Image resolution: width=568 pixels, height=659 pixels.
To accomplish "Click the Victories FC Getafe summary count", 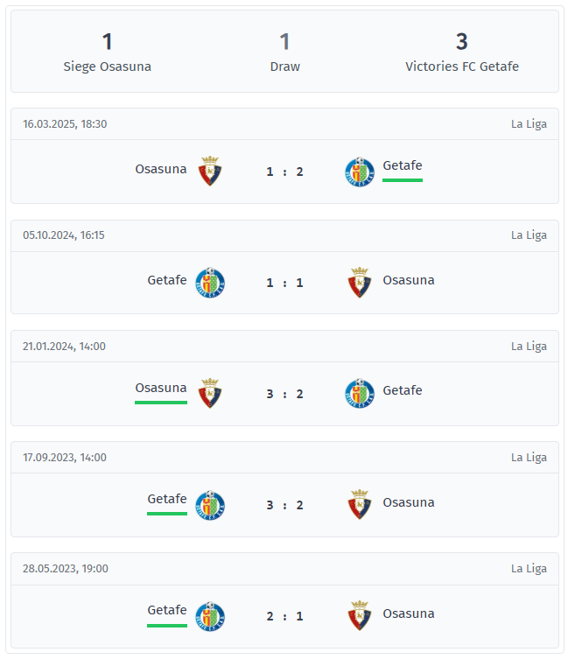I will (x=461, y=42).
